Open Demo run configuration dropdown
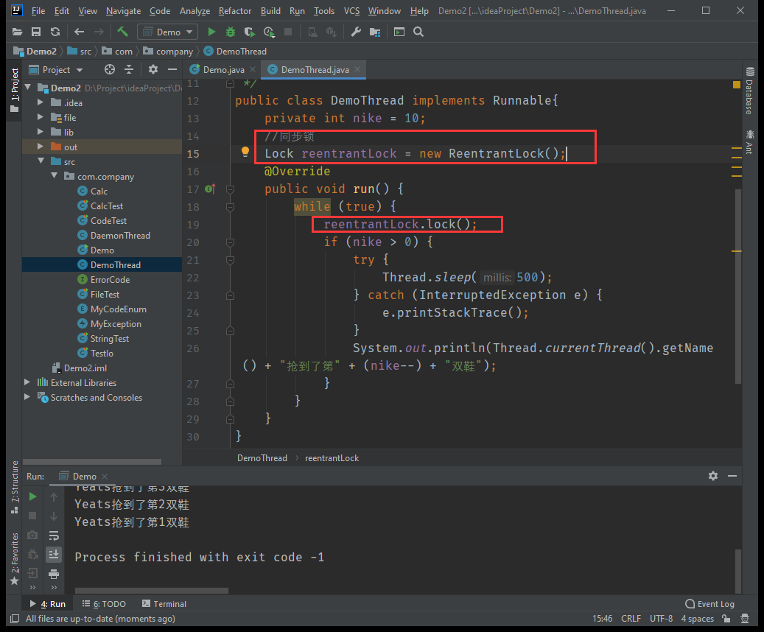 168,32
